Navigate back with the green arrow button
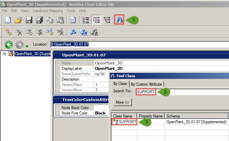The image size is (229, 141). (x=9, y=44)
